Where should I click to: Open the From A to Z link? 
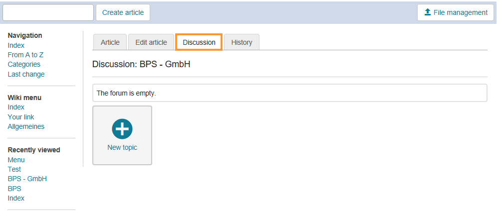pyautogui.click(x=25, y=55)
